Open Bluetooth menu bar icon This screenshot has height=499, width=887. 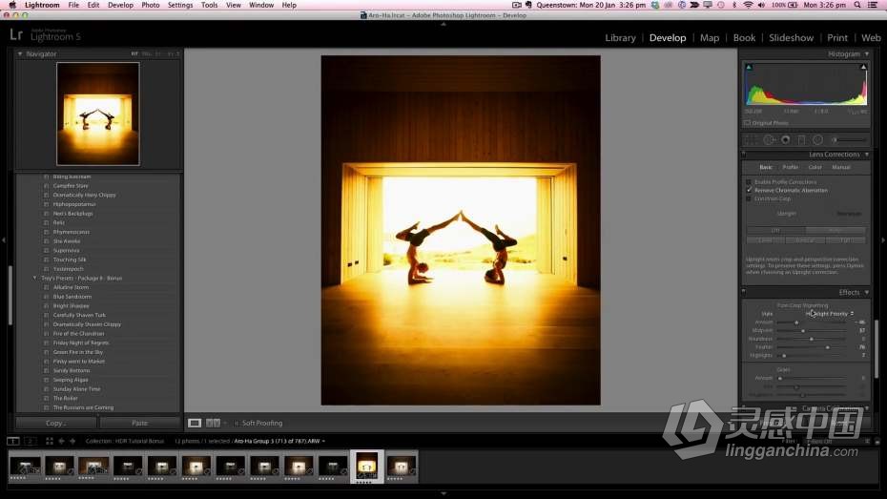(734, 5)
